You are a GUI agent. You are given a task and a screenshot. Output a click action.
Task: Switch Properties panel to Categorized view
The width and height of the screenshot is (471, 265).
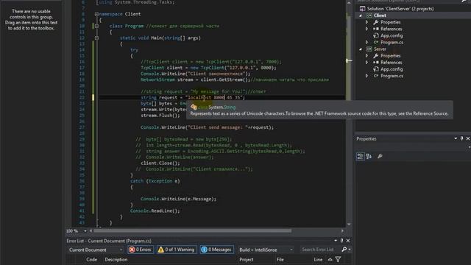(x=360, y=156)
